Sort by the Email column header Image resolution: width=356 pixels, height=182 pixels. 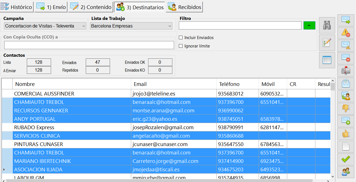pos(174,84)
